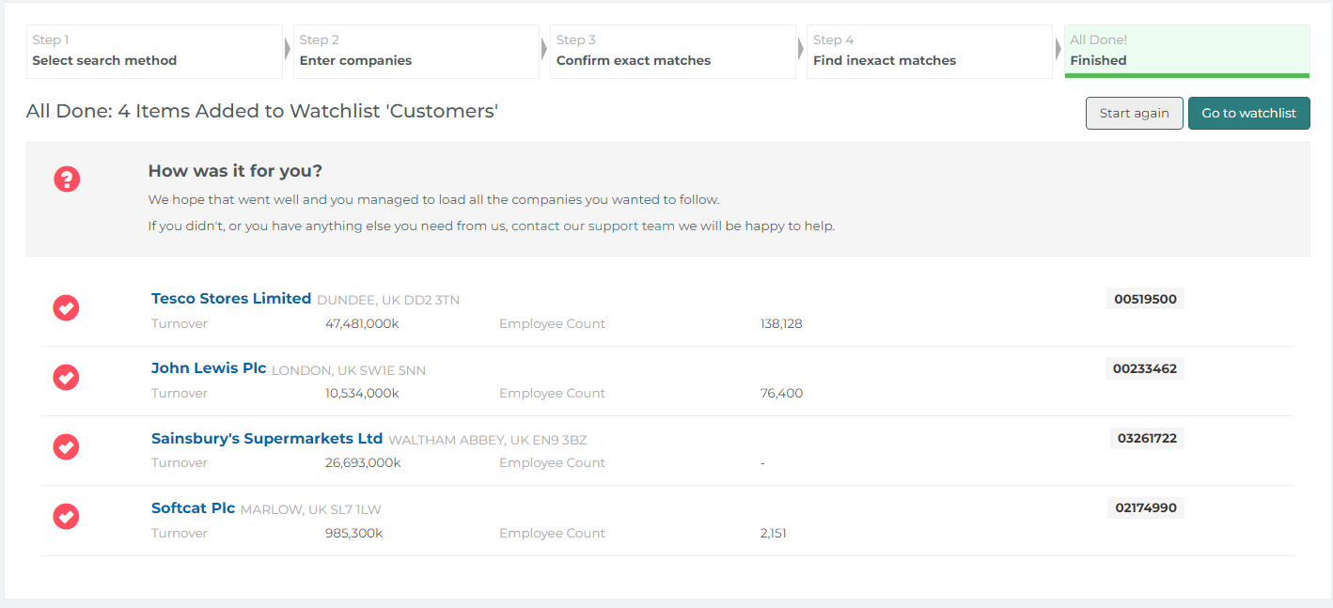Click the support team contact sentence

[x=492, y=226]
